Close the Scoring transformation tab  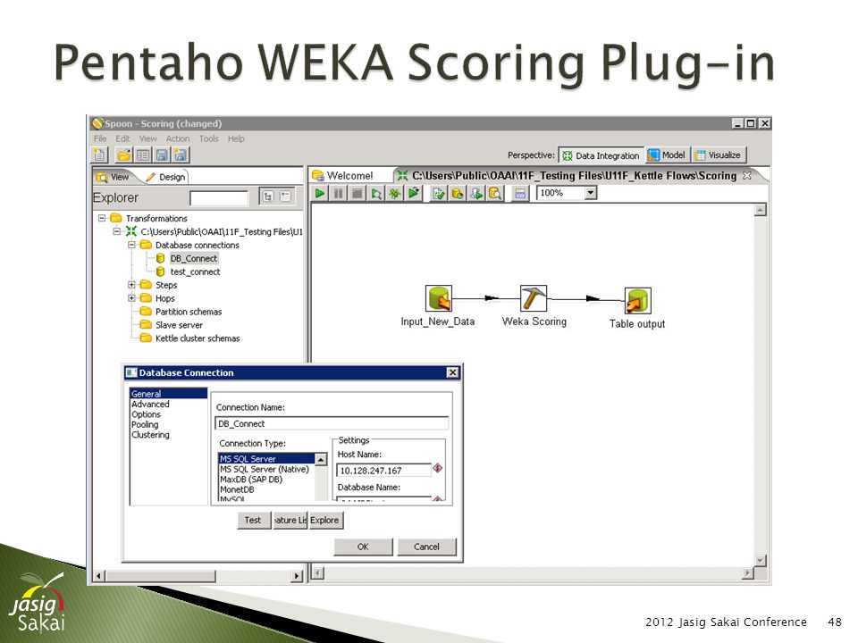(x=747, y=176)
